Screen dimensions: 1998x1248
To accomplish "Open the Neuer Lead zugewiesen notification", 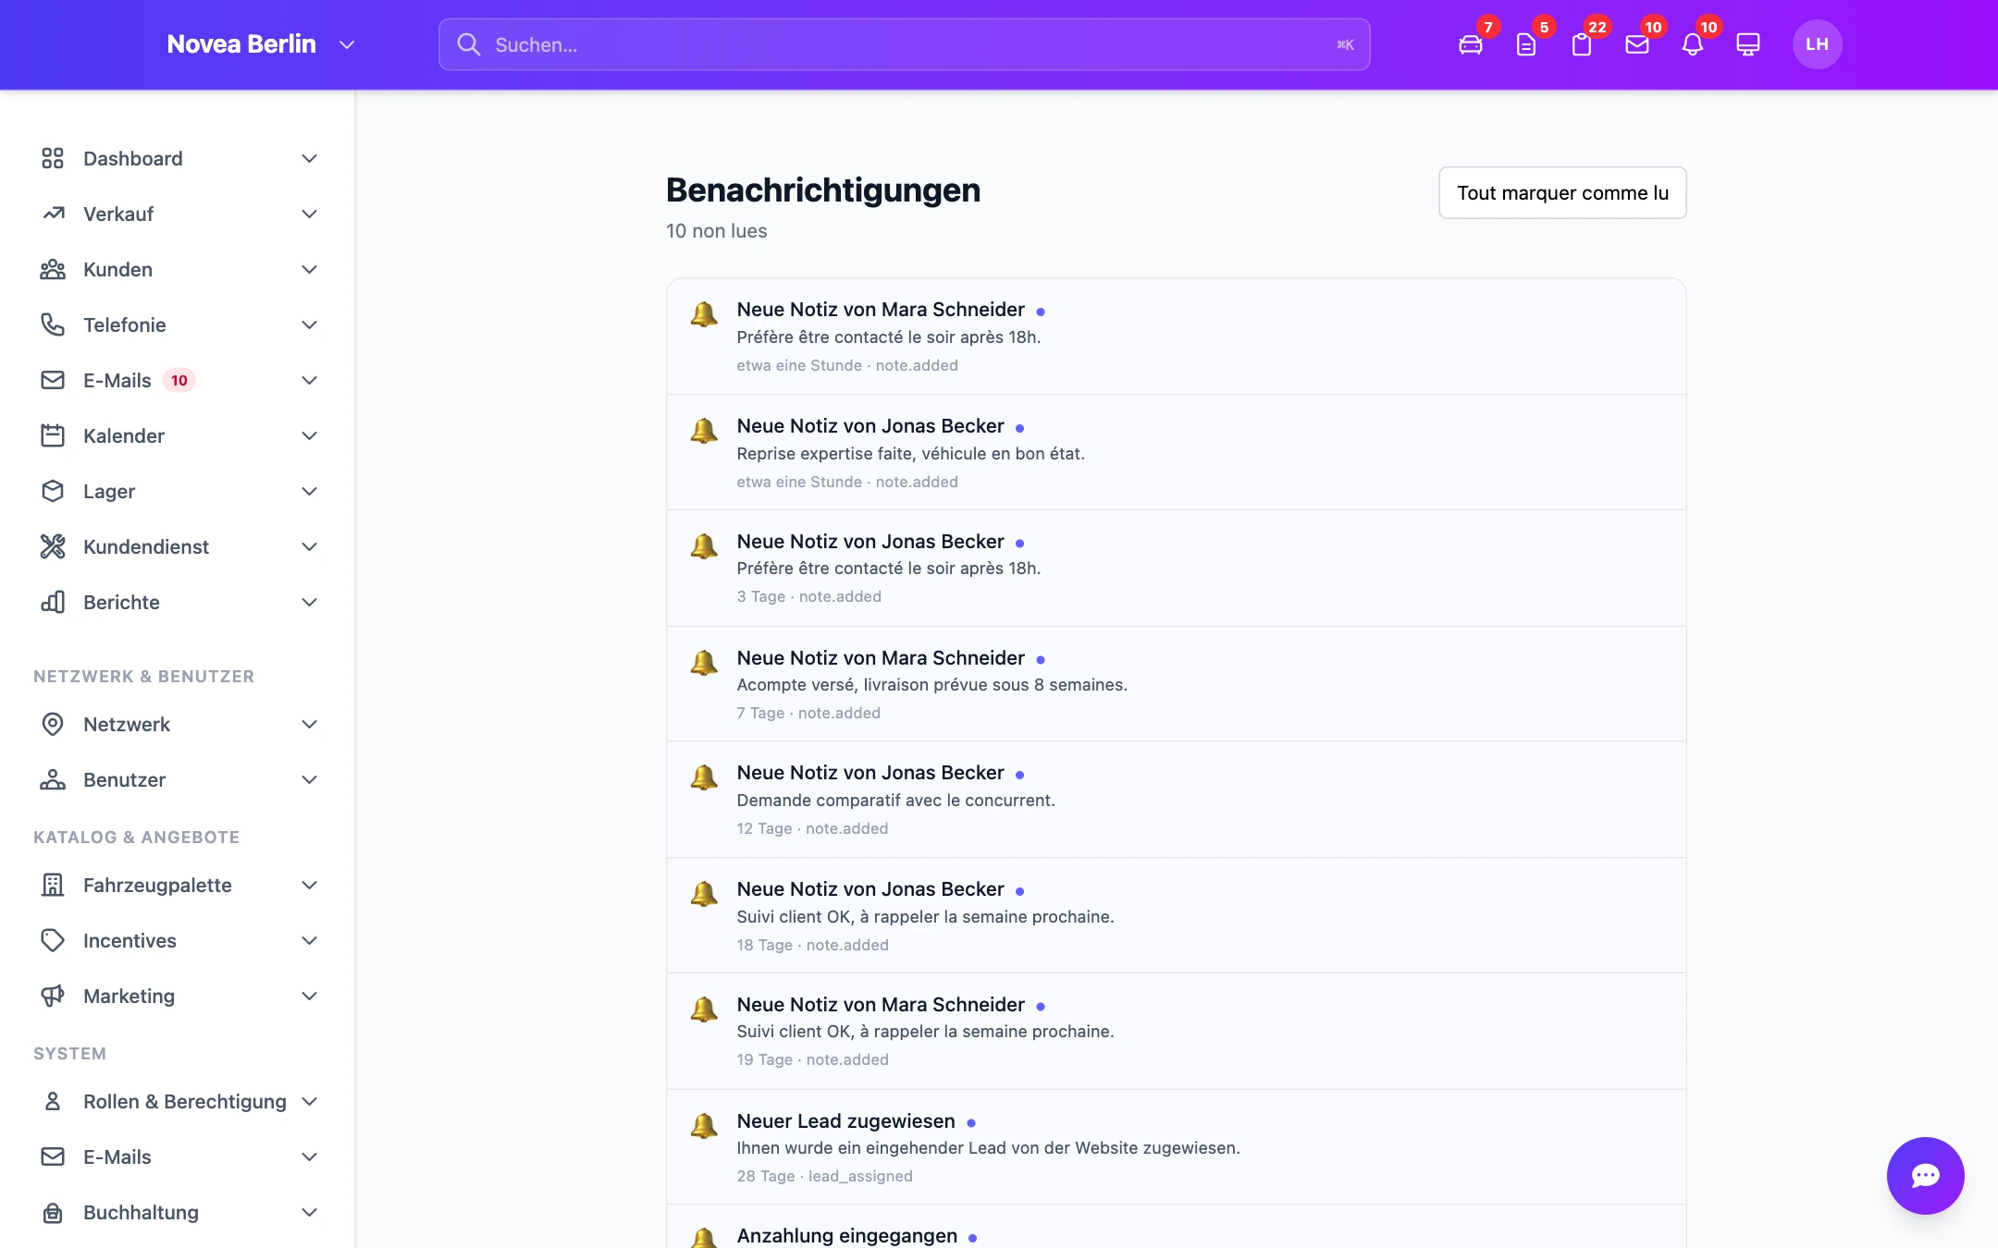I will 1177,1147.
